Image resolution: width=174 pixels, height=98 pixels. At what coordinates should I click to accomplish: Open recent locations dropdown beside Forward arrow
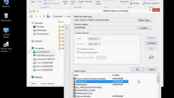(x=40, y=16)
